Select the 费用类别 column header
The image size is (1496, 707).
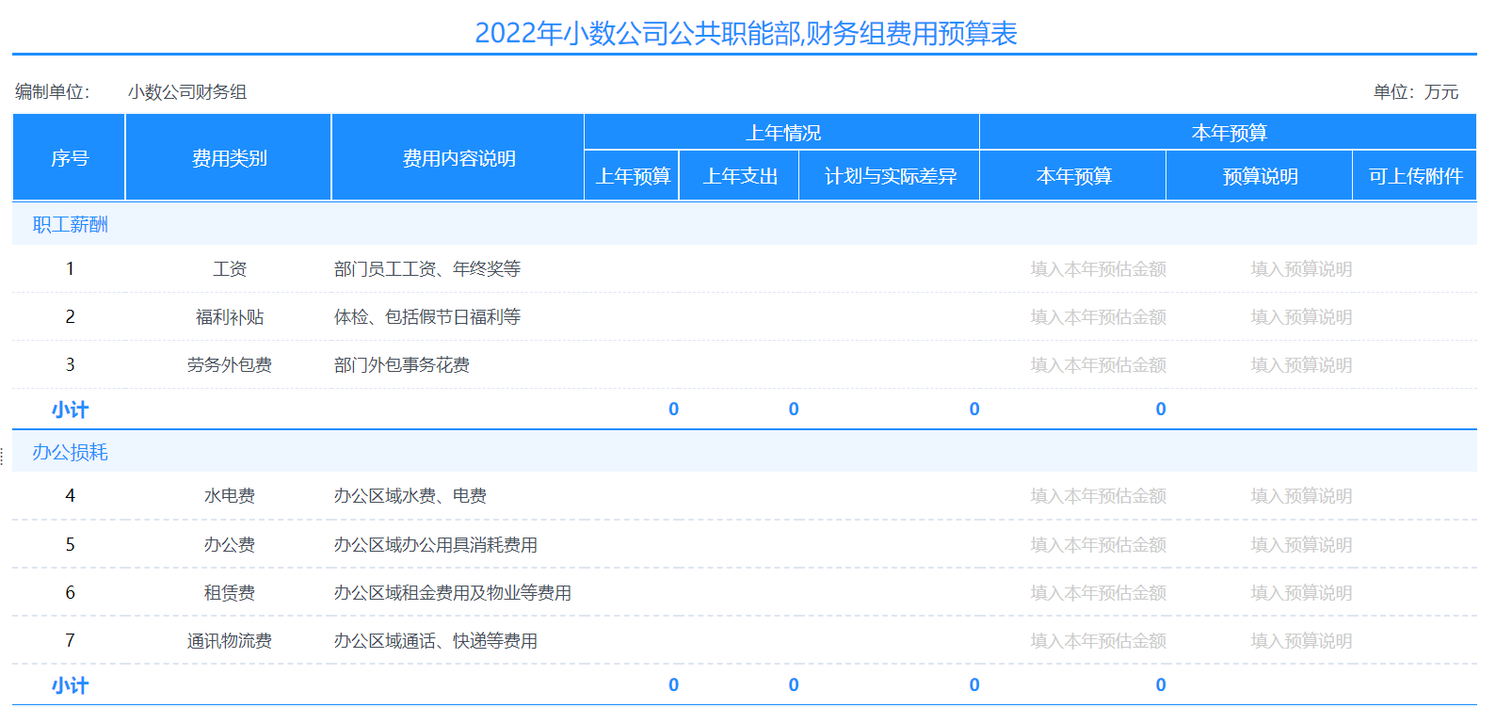click(x=229, y=158)
